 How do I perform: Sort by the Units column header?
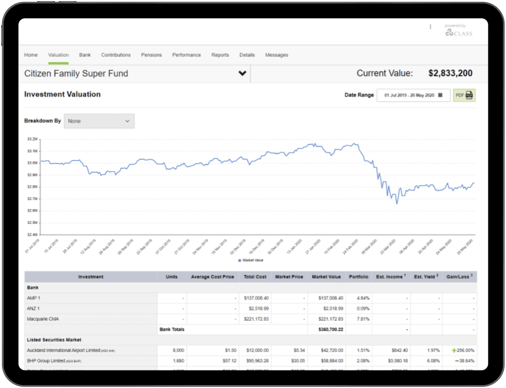172,277
